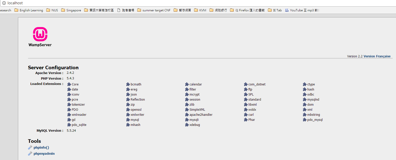This screenshot has height=160, width=396.
Task: Open the summer target CNF bookmark folder
Action: (154, 10)
